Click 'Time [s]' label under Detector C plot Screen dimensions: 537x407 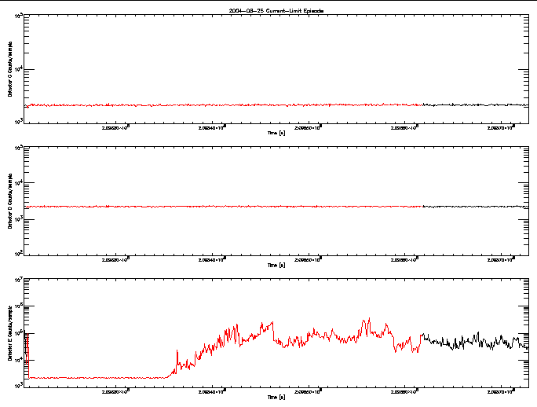[x=276, y=133]
